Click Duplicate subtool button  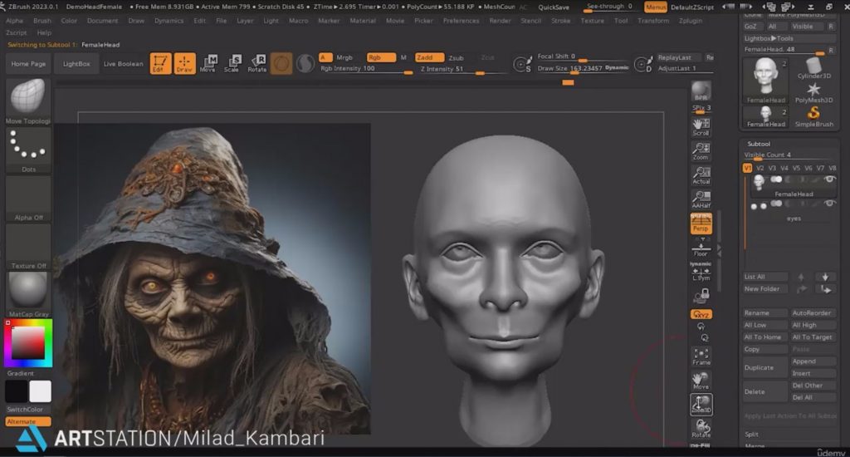pos(765,367)
